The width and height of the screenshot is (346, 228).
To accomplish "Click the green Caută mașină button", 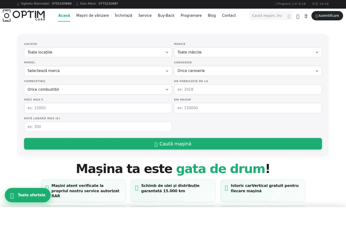I will pos(173,144).
